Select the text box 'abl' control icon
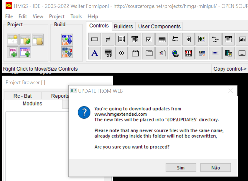Screen dimensions: 248x181 click(242, 39)
